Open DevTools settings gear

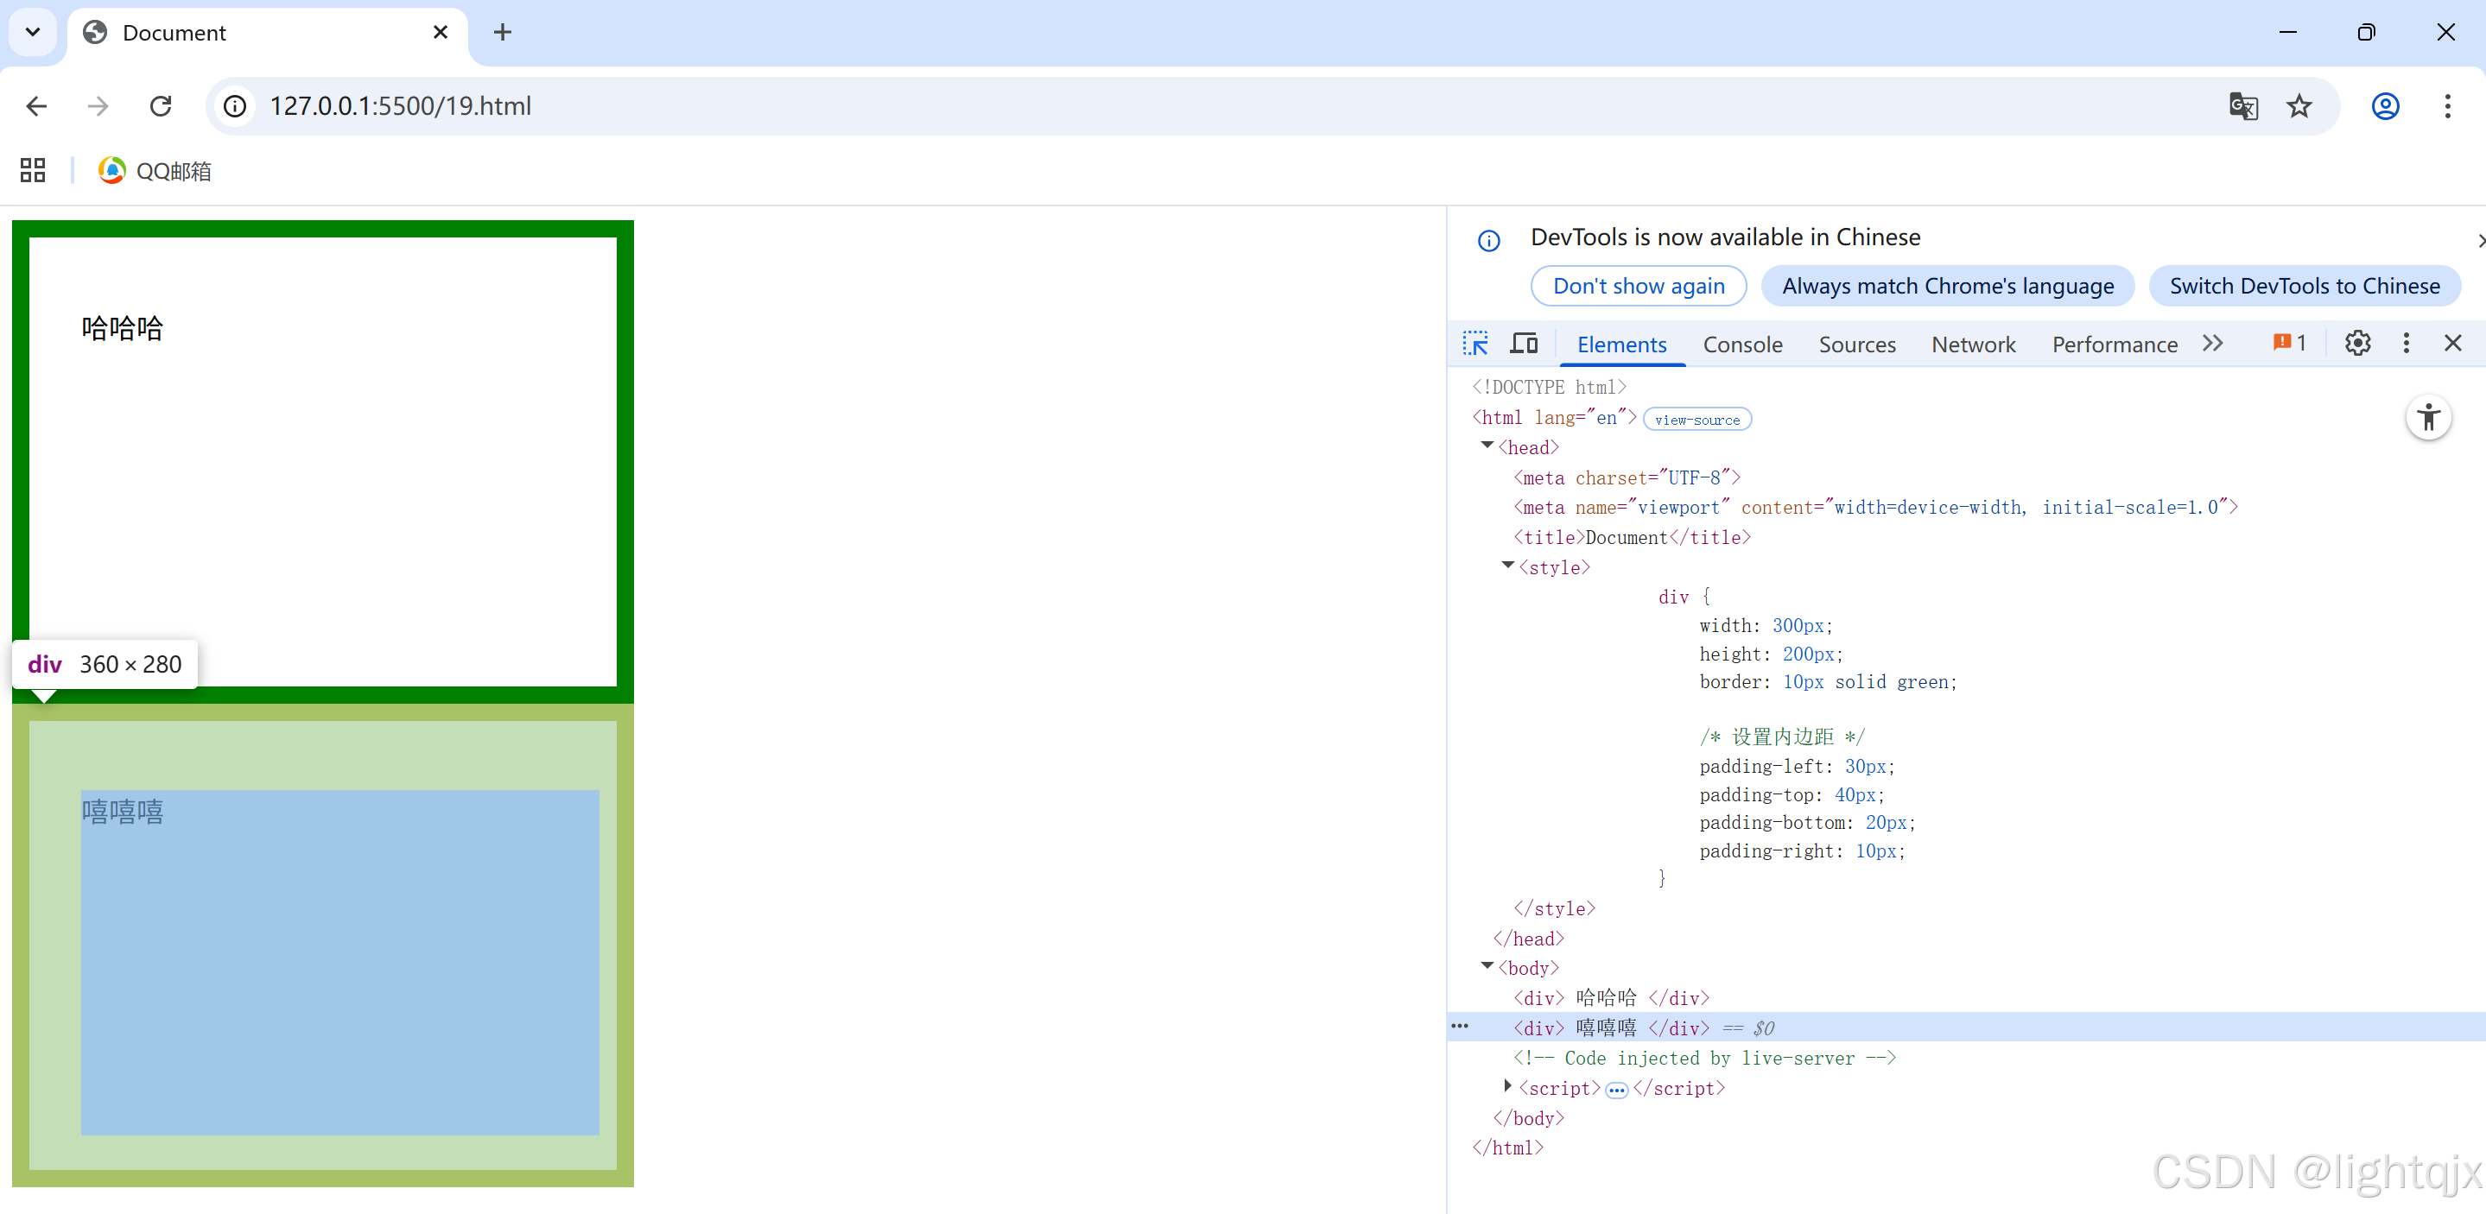coord(2356,344)
